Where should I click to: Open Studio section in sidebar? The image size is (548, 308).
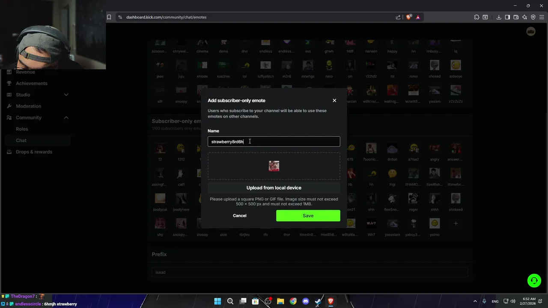pyautogui.click(x=23, y=95)
